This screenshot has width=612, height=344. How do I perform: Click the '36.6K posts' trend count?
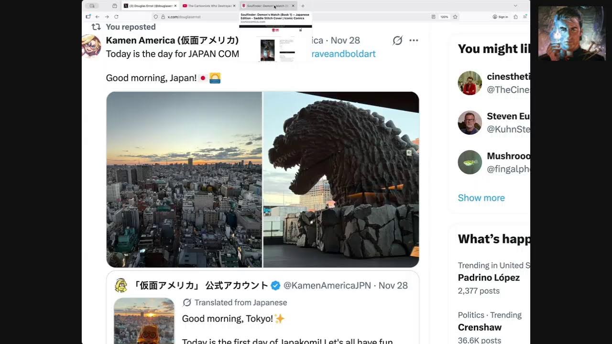[x=480, y=340]
